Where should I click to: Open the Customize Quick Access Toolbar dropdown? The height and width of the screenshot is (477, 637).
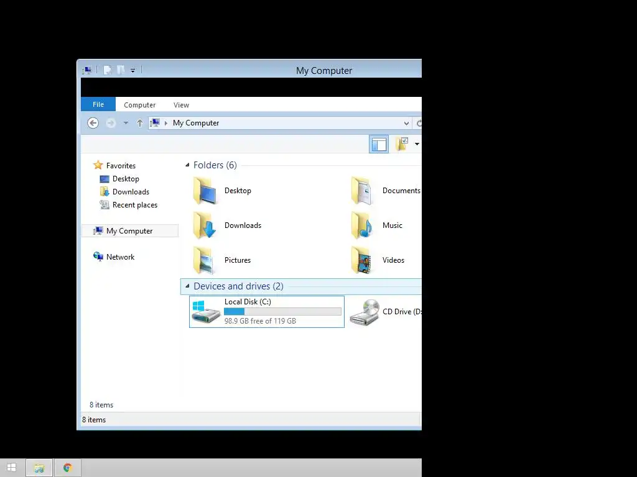(x=133, y=71)
